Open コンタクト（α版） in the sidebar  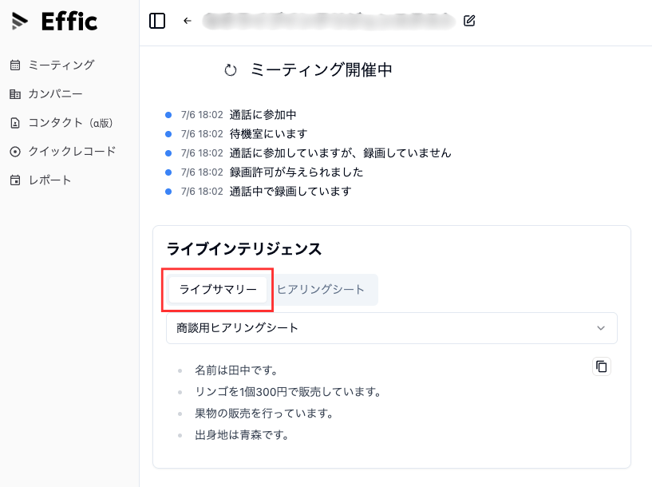[x=61, y=123]
